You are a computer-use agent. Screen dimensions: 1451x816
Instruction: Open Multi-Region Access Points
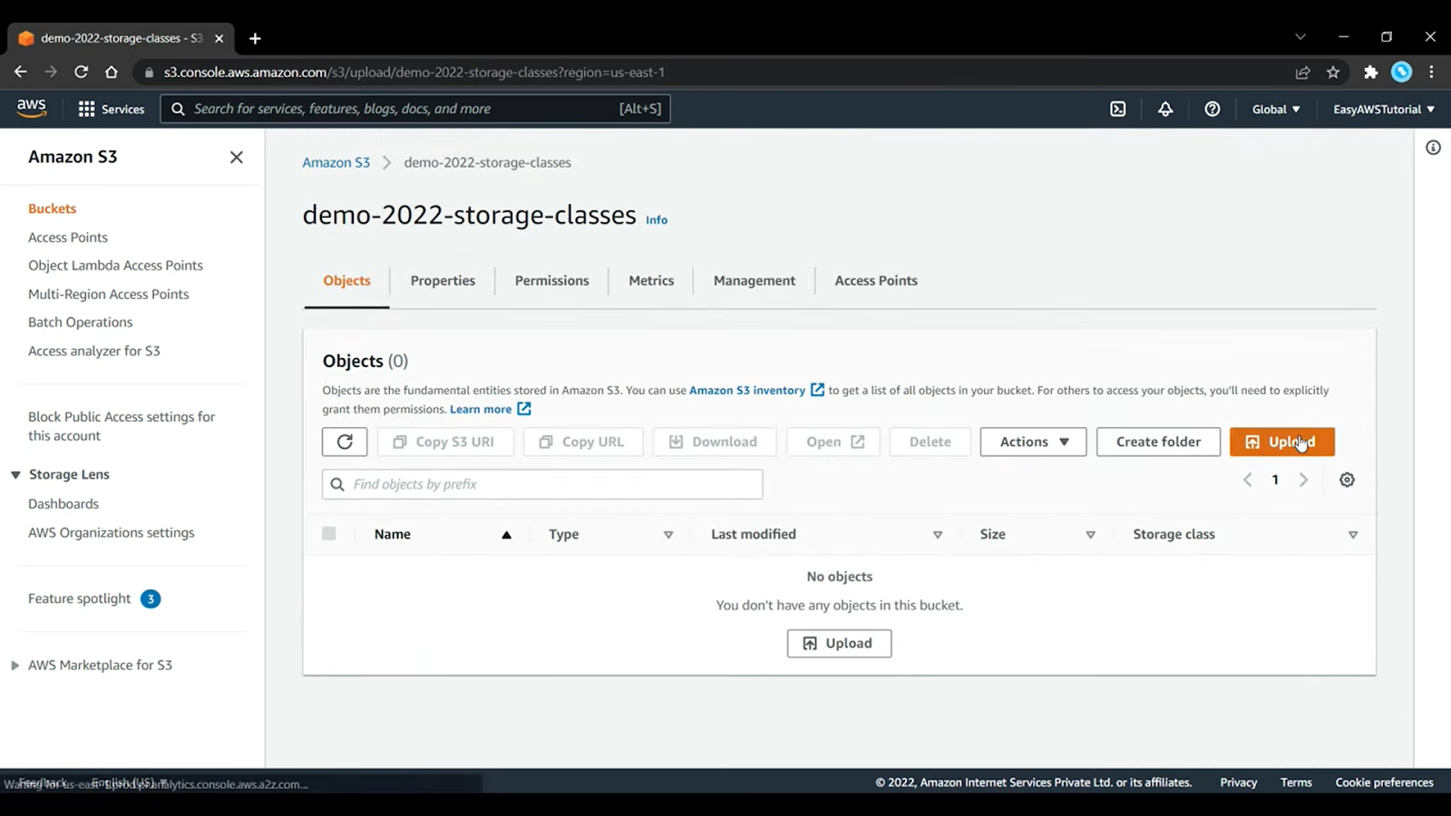(x=109, y=295)
